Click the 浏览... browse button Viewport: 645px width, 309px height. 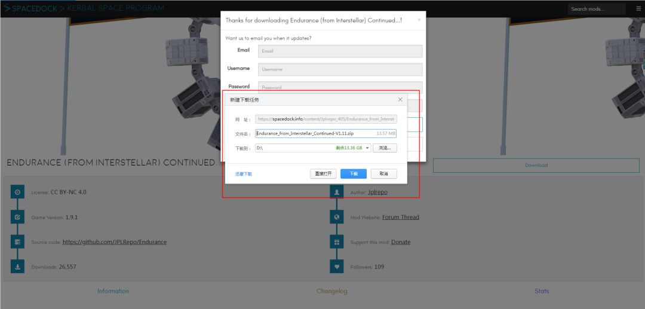(385, 148)
